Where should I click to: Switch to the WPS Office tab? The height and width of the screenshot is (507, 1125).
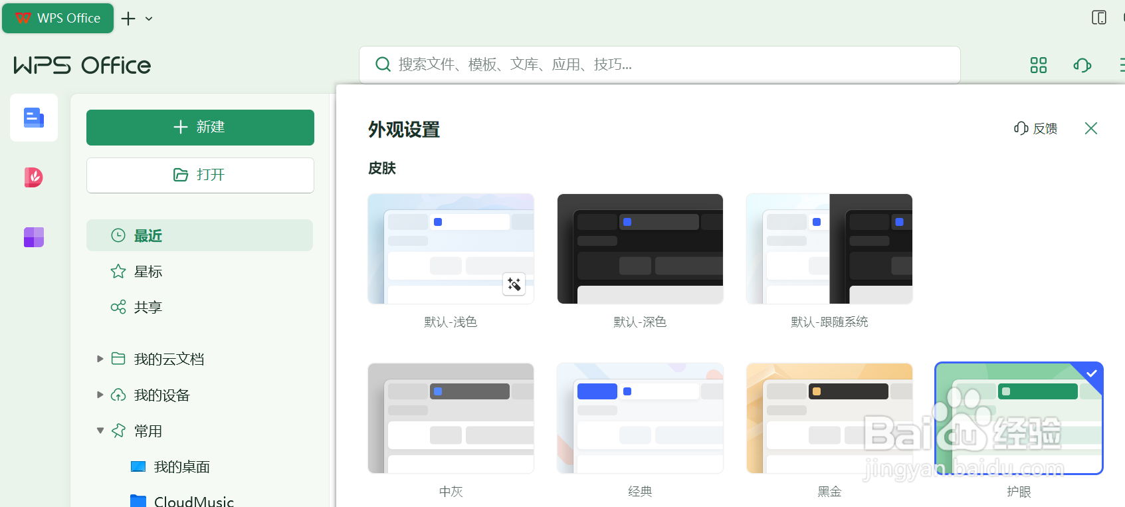[x=58, y=18]
